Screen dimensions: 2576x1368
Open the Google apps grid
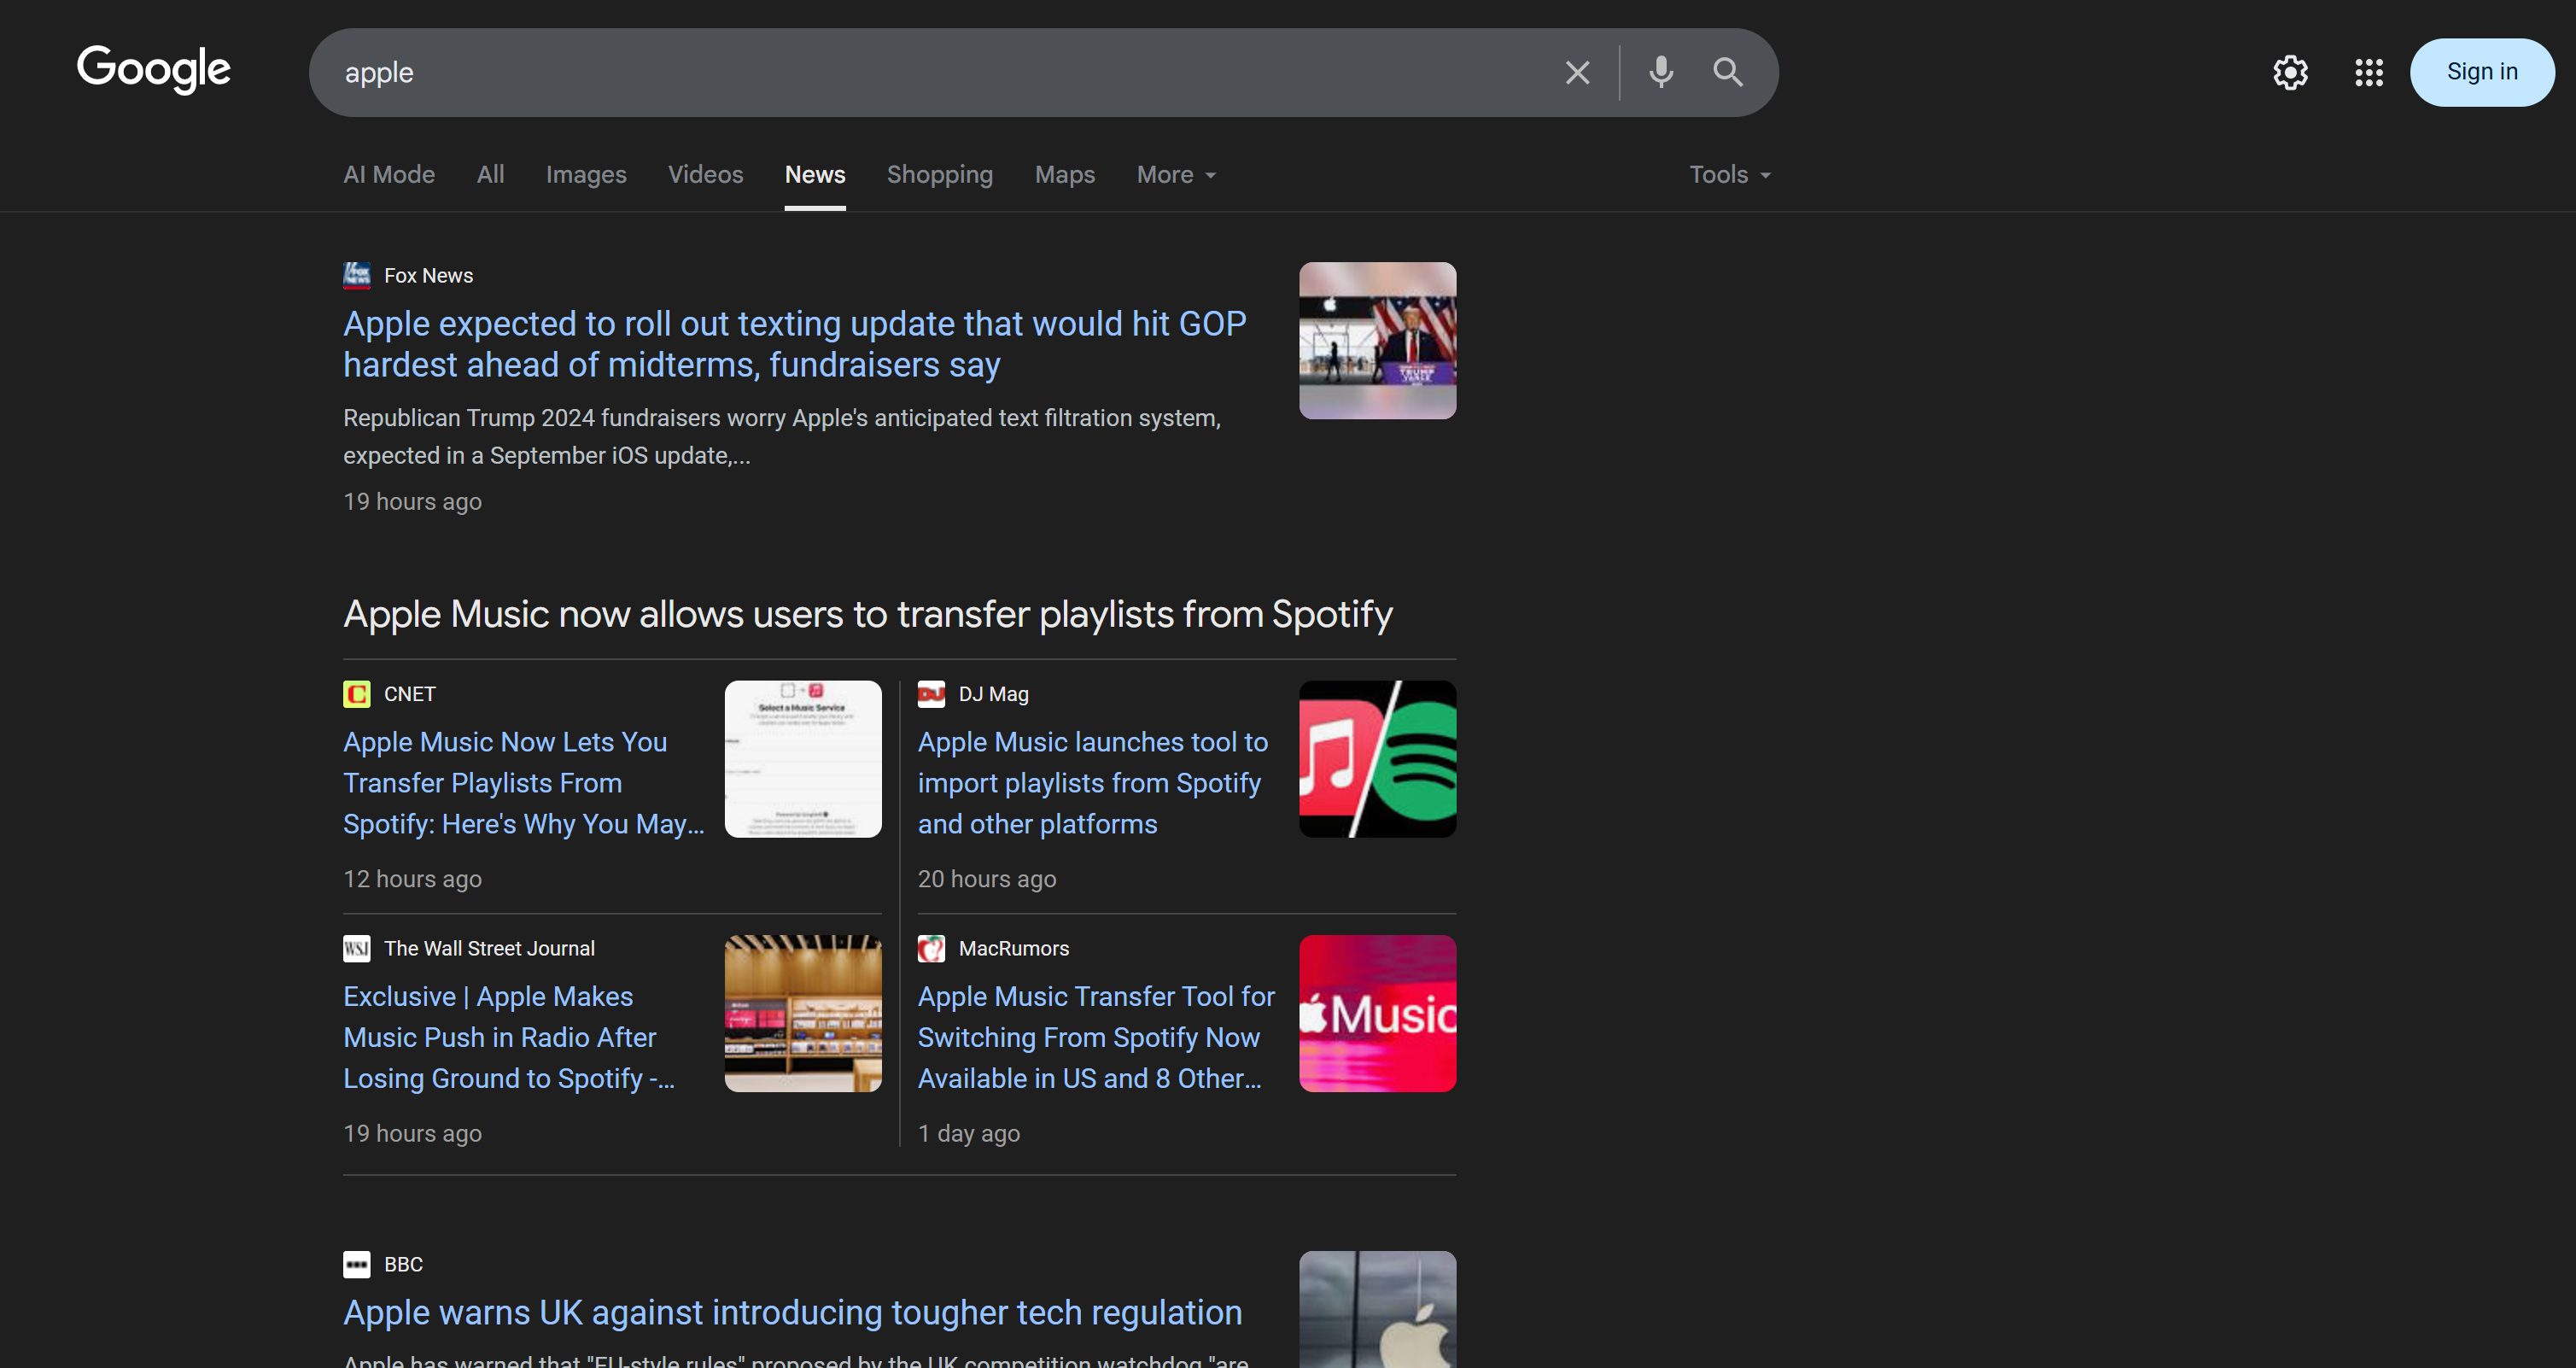click(2368, 72)
